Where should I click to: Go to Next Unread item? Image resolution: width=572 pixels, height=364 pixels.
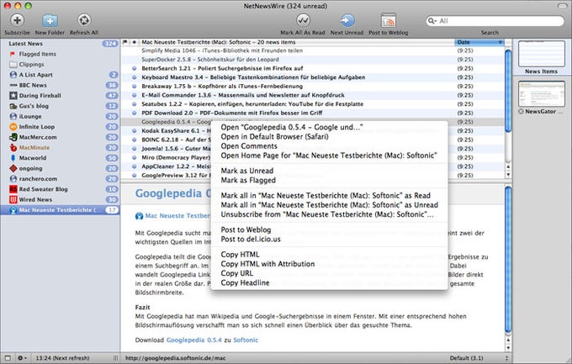pyautogui.click(x=347, y=20)
